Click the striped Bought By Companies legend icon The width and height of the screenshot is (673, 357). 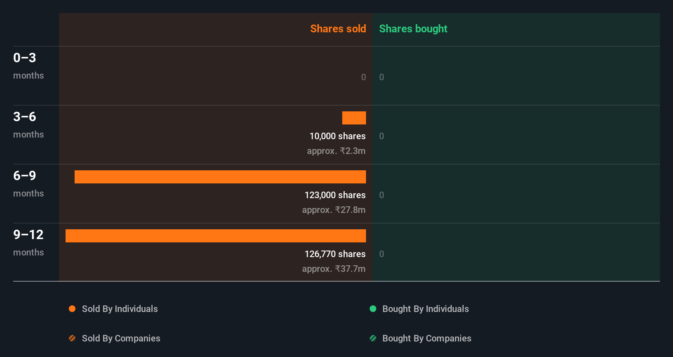click(x=373, y=338)
